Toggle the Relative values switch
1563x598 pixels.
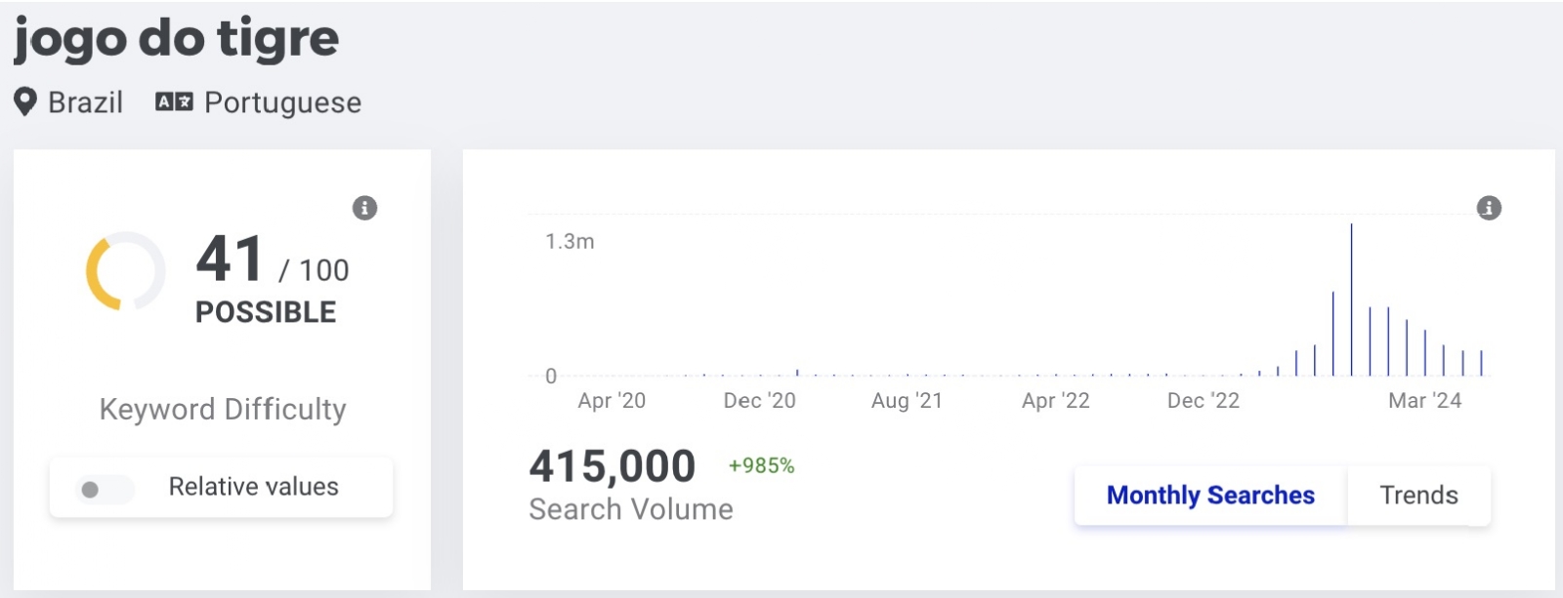point(104,489)
